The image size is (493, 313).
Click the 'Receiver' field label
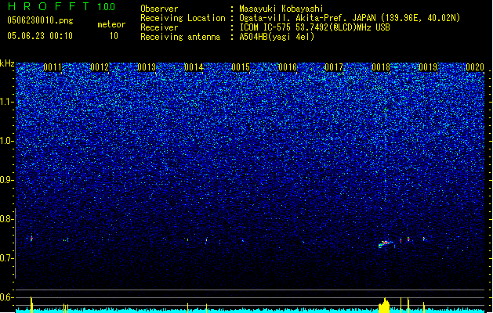coord(159,27)
